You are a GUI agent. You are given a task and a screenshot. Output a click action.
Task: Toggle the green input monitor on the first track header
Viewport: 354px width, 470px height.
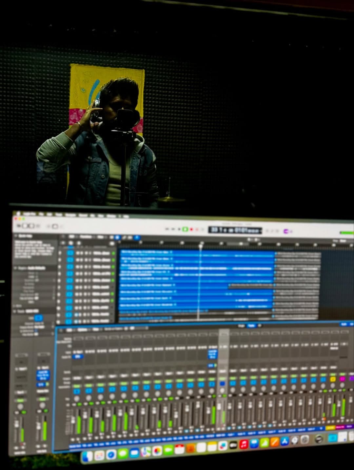pos(114,253)
